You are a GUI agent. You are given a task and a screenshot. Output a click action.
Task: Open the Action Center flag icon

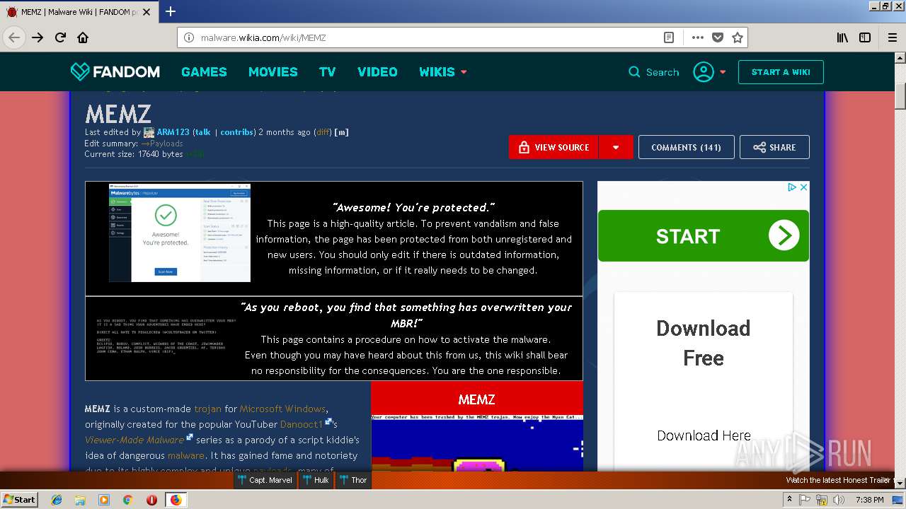tap(805, 500)
